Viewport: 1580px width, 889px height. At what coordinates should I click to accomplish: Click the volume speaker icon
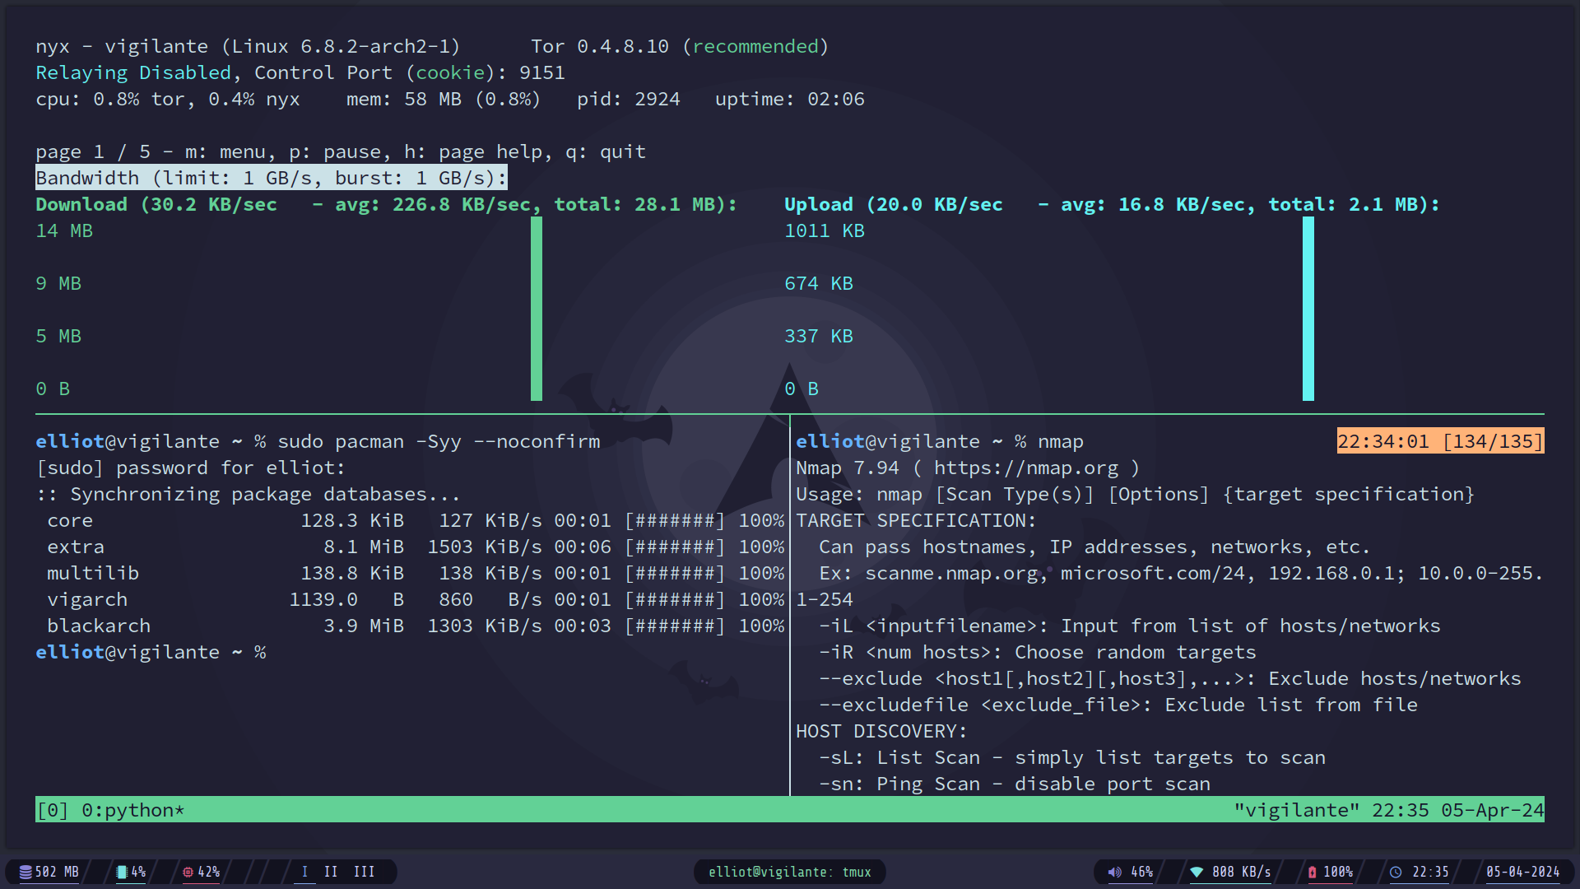pyautogui.click(x=1114, y=872)
